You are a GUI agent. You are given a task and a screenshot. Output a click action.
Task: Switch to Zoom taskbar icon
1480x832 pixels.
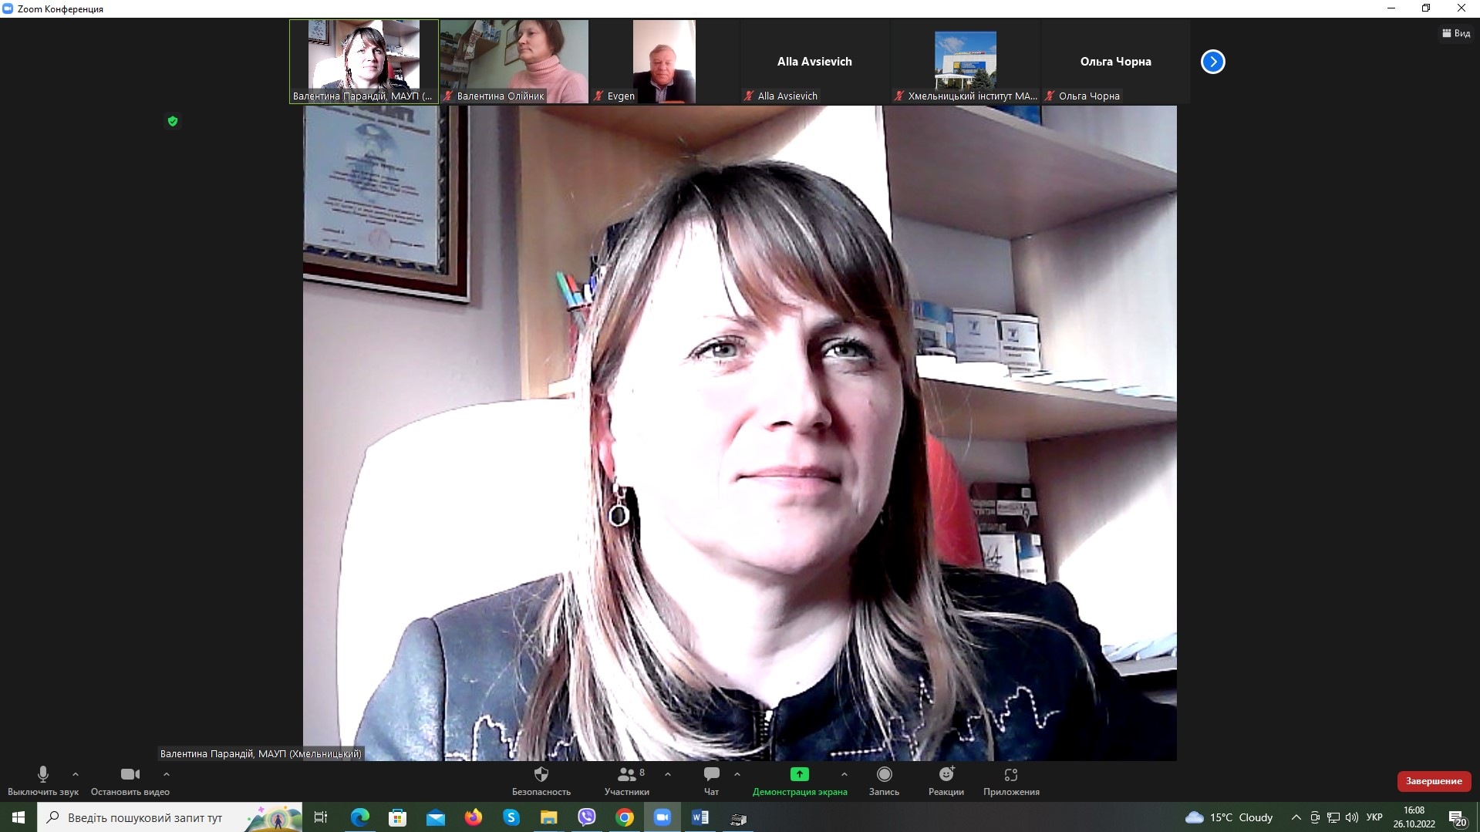coord(662,817)
